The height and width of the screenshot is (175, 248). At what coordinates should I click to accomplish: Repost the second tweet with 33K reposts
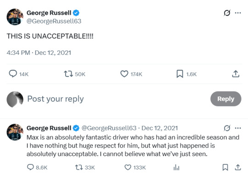point(79,167)
